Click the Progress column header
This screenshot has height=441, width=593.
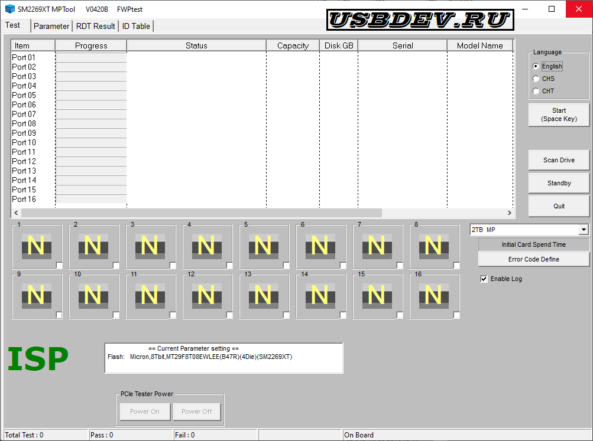pos(91,45)
